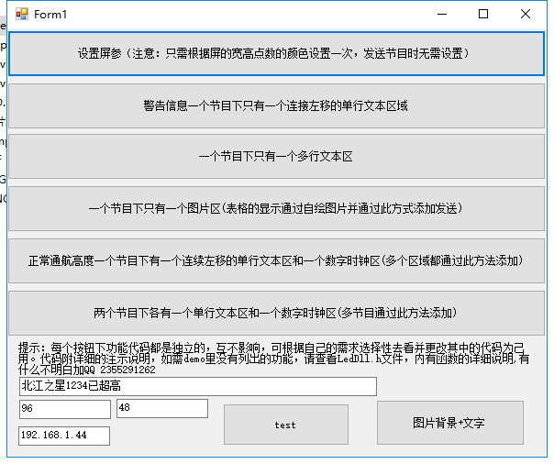Click the 一个节目下只有一个多行文本区 button
Screen dimensions: 554x464
(276, 157)
